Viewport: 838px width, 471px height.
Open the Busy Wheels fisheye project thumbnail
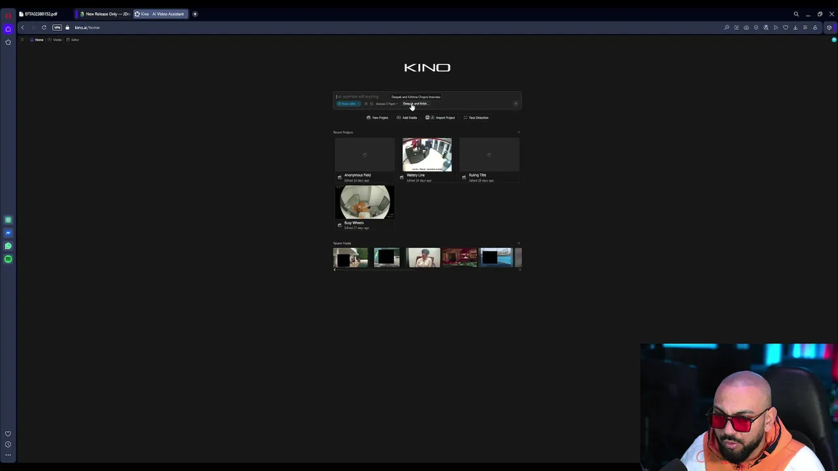pos(365,202)
